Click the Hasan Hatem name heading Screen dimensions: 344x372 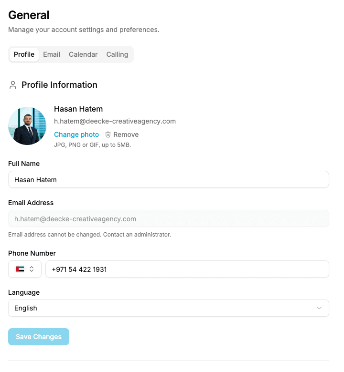(x=78, y=109)
